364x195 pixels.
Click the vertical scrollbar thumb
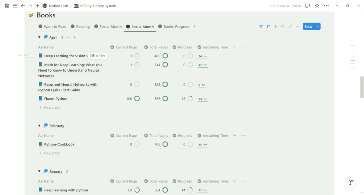tap(362, 87)
